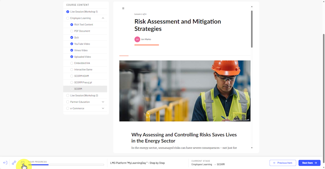The height and width of the screenshot is (169, 325).
Task: Toggle Live Session (Workshop 1) completion circle
Action: [68, 12]
